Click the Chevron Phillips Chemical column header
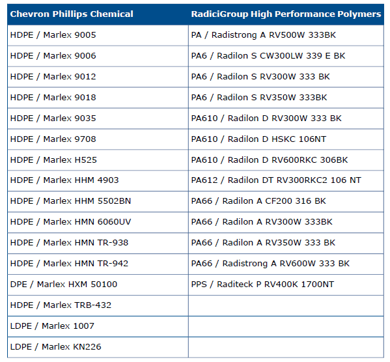The height and width of the screenshot is (362, 390). 98,14
